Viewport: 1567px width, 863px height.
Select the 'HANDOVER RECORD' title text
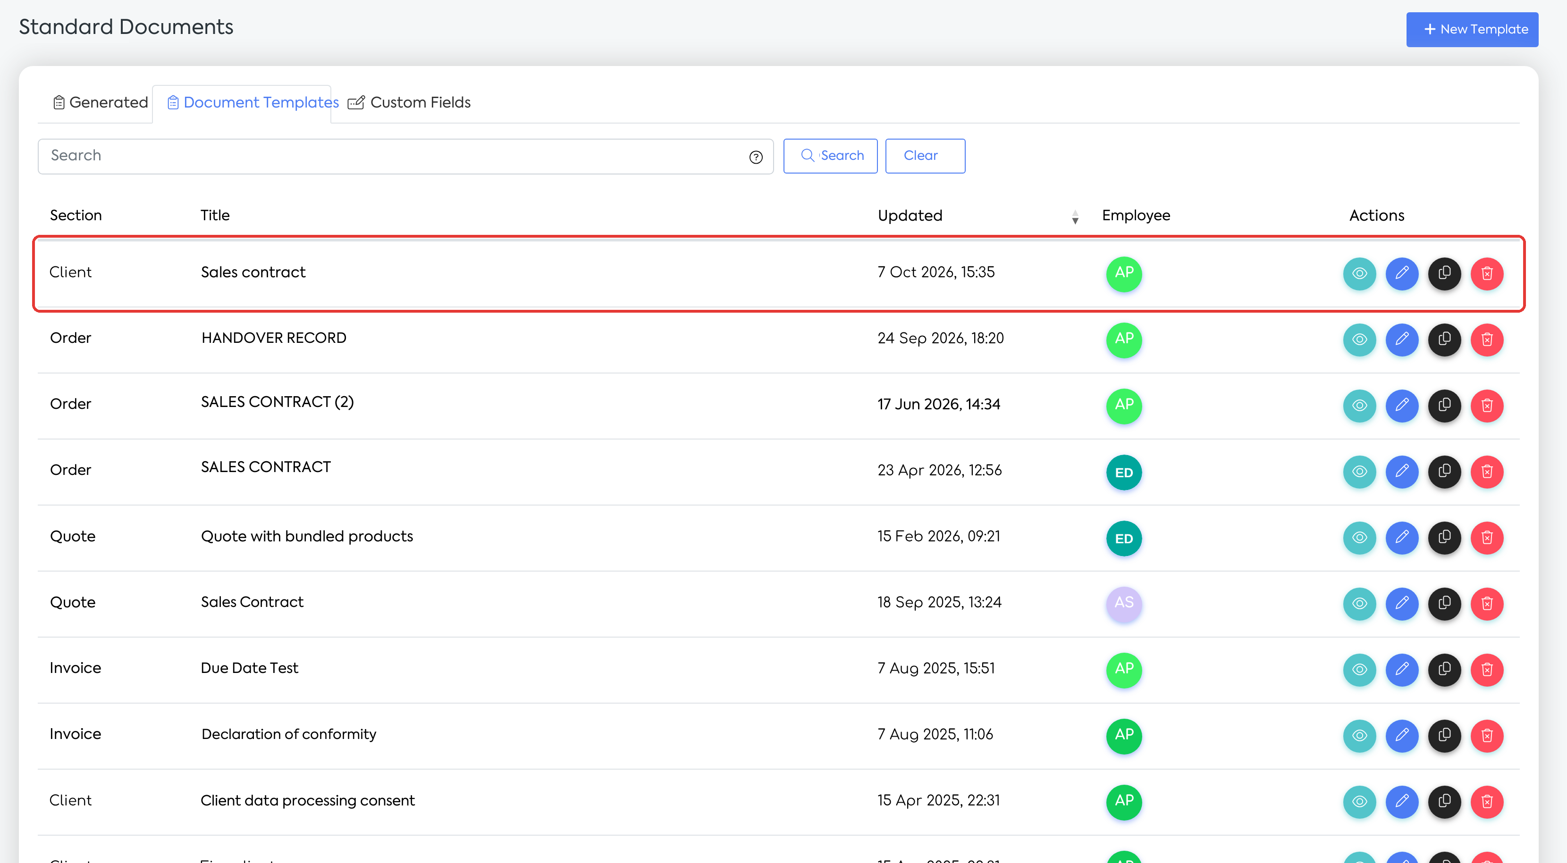[x=274, y=338]
